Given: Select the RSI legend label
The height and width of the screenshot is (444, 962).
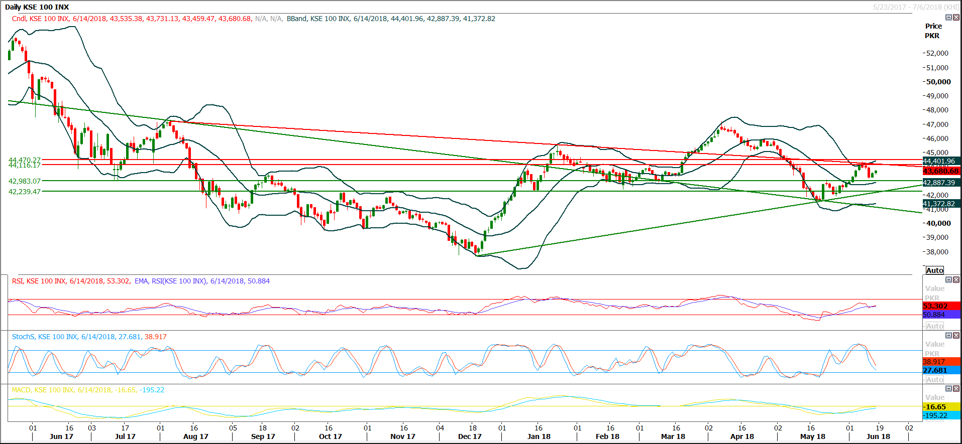Looking at the screenshot, I should pos(18,281).
